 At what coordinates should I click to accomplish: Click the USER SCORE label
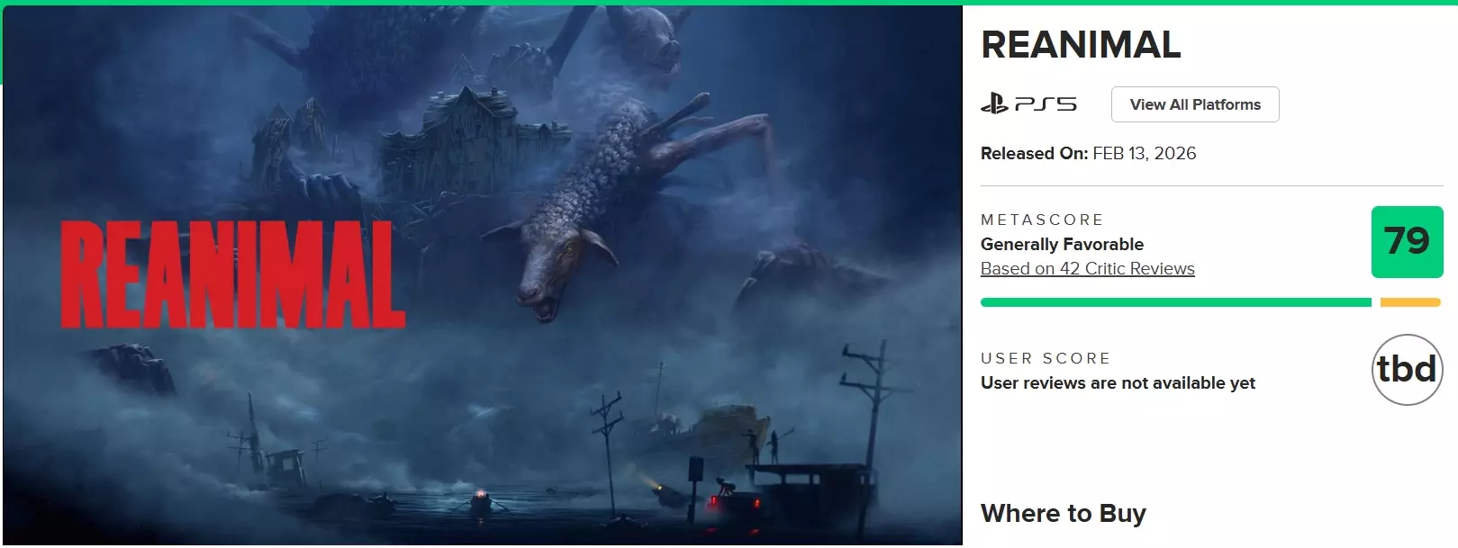coord(1046,358)
